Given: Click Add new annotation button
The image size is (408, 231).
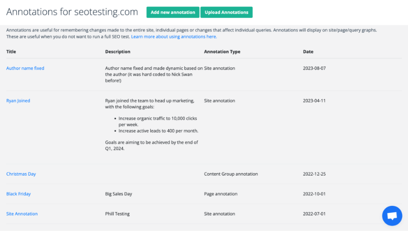Looking at the screenshot, I should [x=173, y=12].
